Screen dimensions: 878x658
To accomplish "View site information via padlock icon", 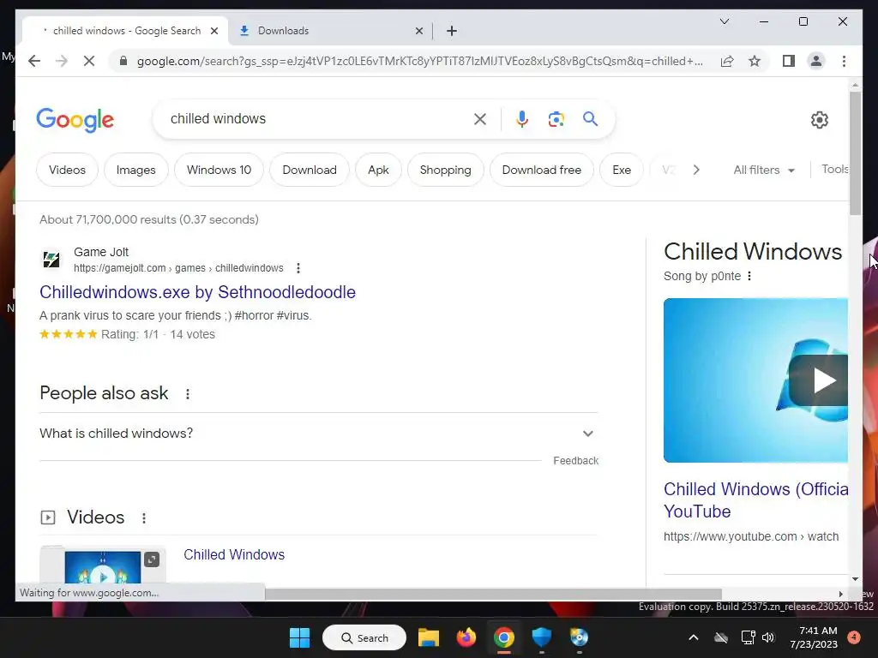I will 123,61.
